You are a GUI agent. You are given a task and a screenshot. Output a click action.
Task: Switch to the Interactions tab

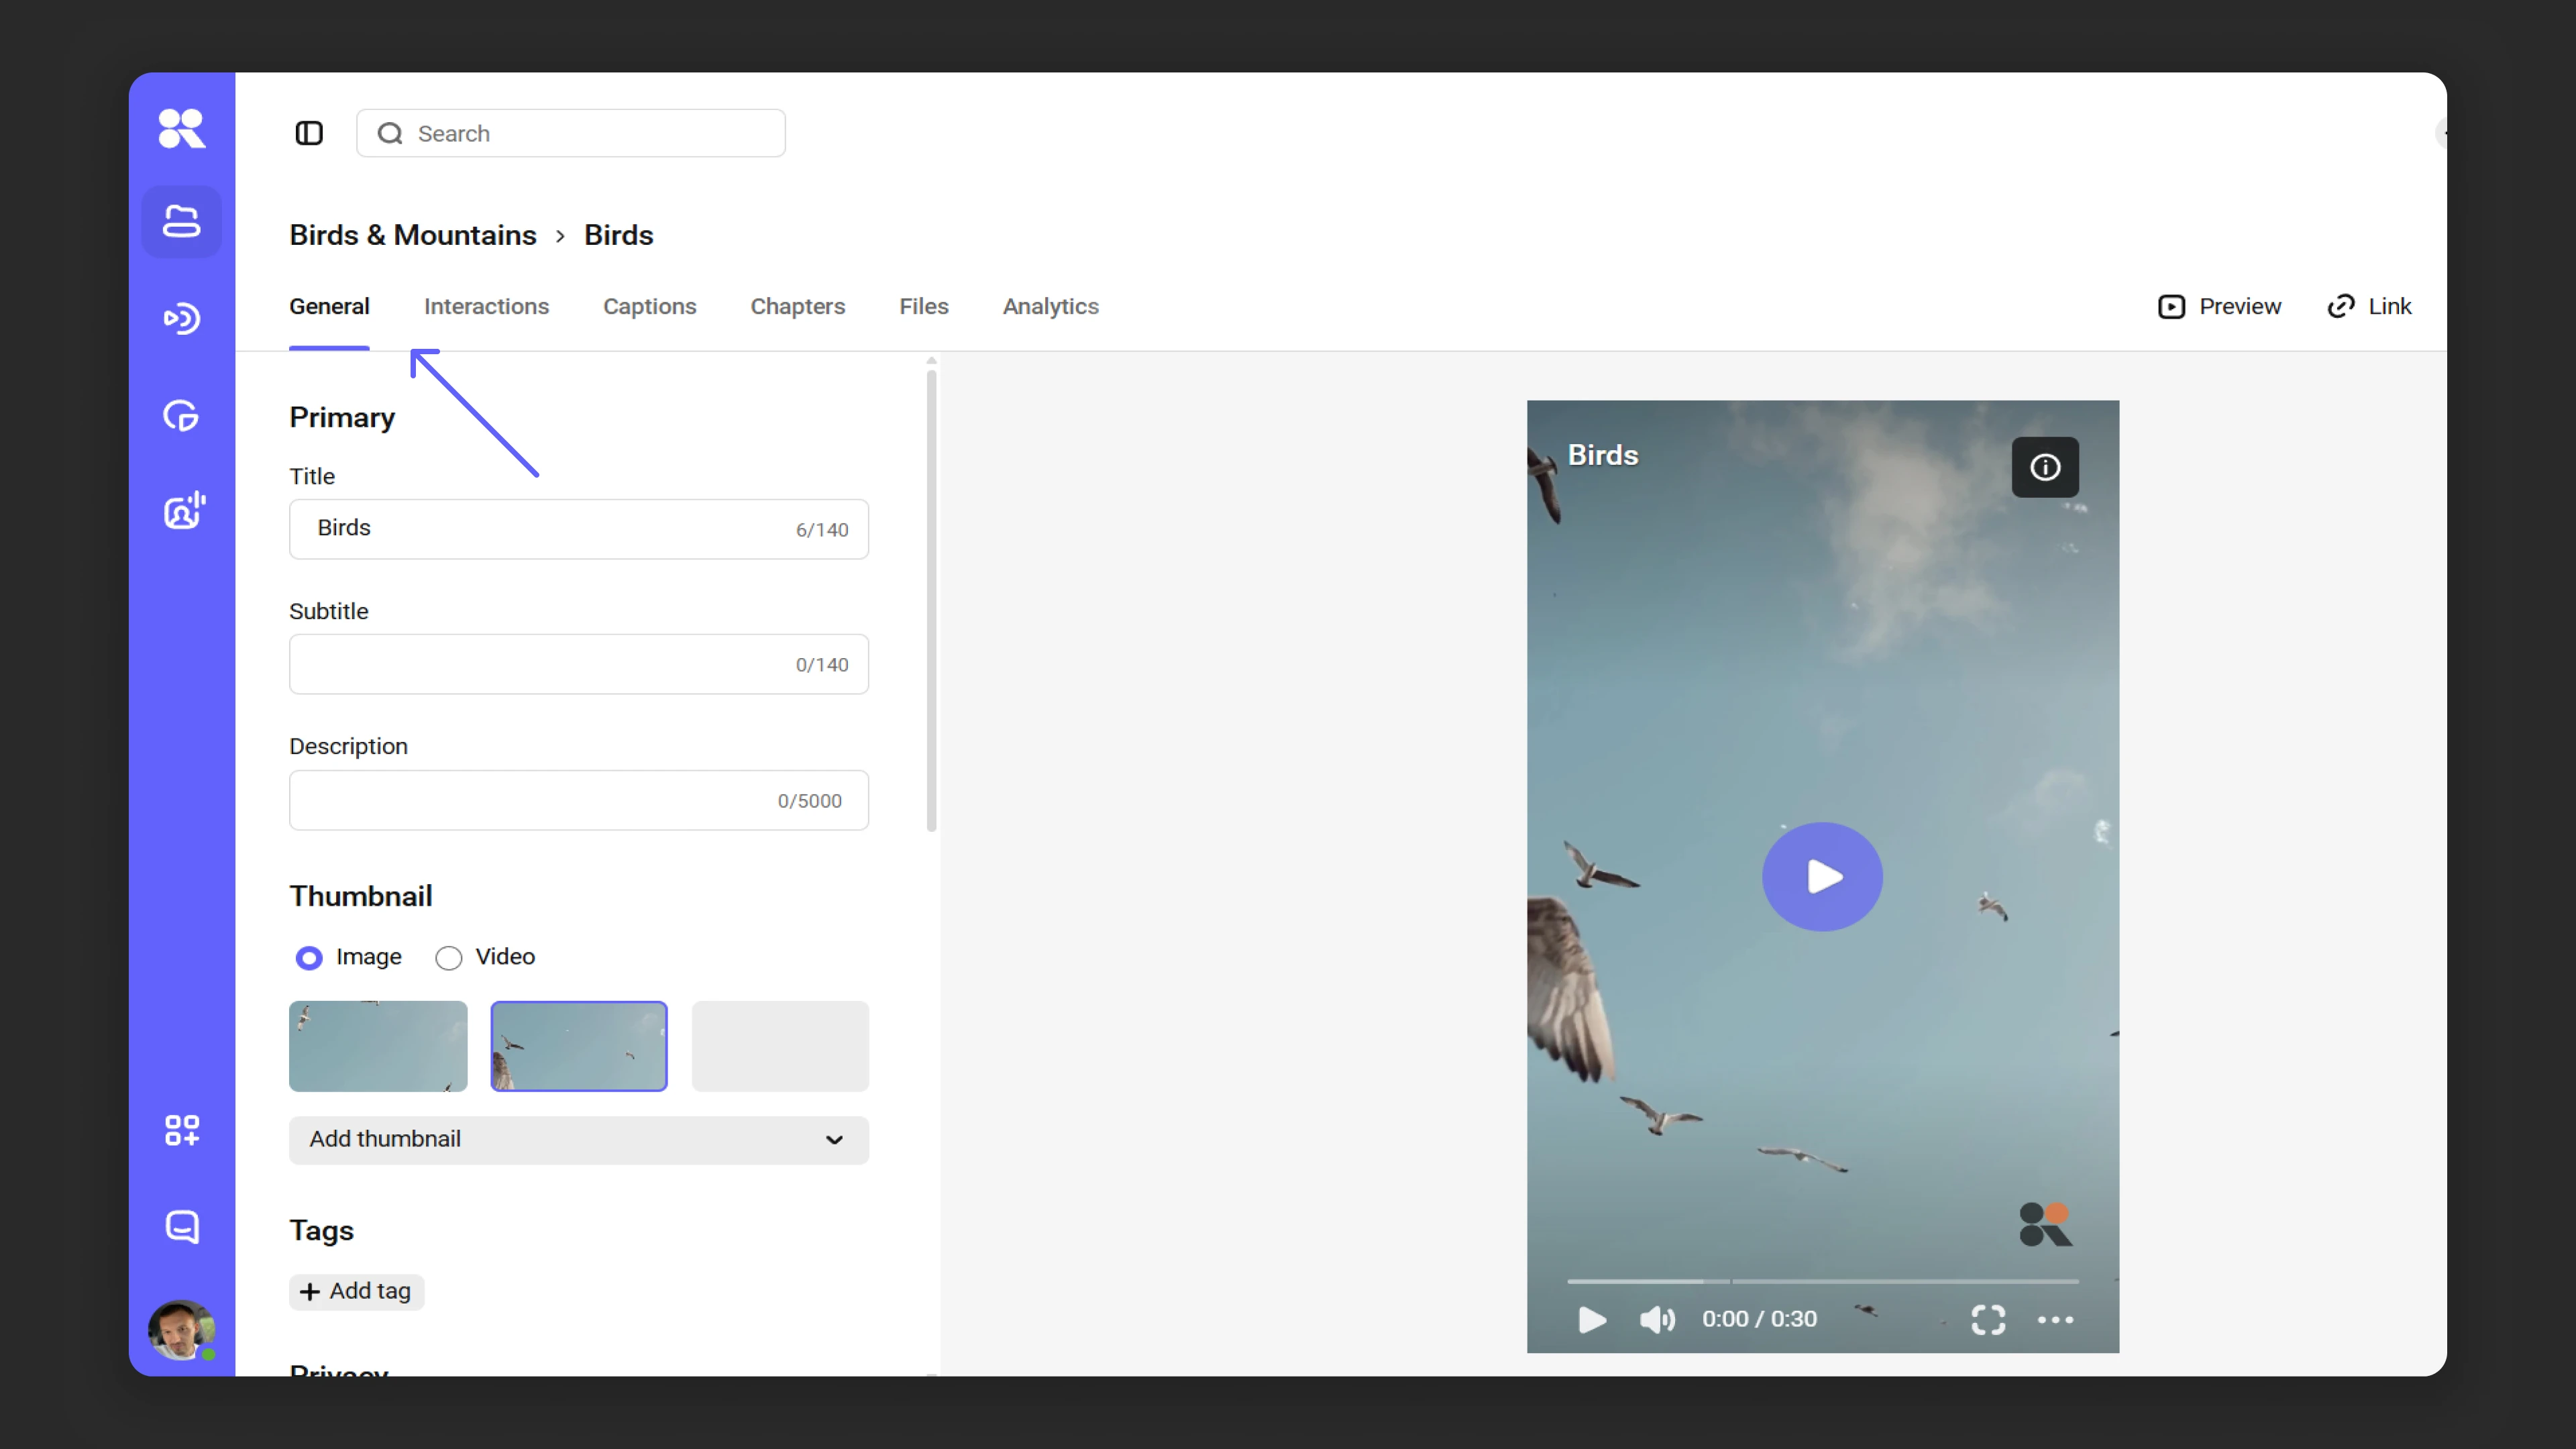486,306
